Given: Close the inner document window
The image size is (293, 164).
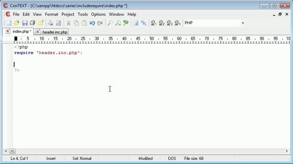Looking at the screenshot, I should point(287,14).
